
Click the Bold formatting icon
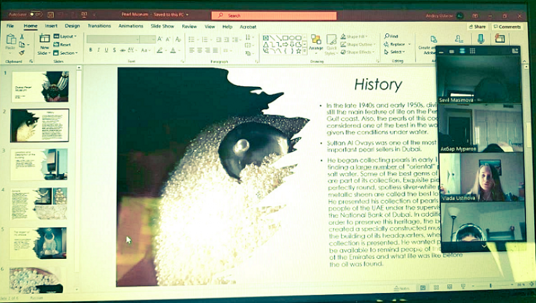90,50
